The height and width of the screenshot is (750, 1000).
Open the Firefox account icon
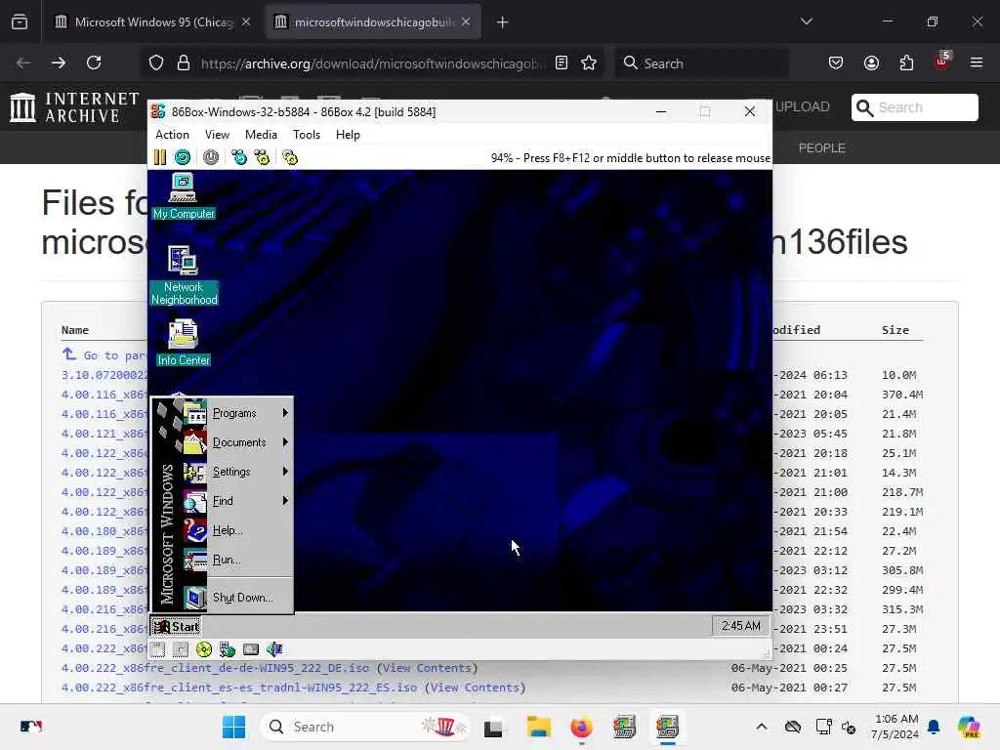pyautogui.click(x=871, y=63)
